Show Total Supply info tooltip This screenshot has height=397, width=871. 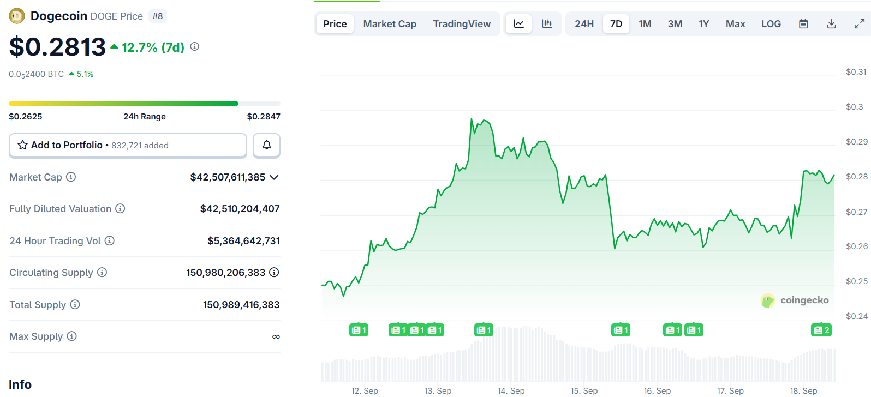click(x=75, y=304)
